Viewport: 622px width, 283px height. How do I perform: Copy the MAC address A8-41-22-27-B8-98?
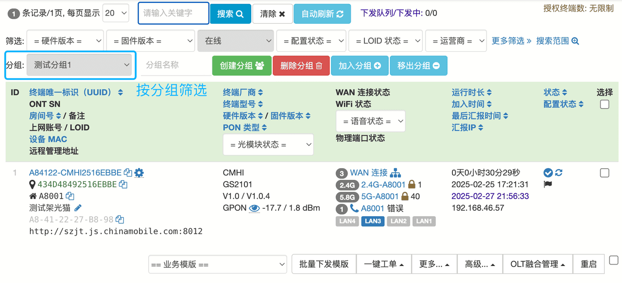pos(120,220)
